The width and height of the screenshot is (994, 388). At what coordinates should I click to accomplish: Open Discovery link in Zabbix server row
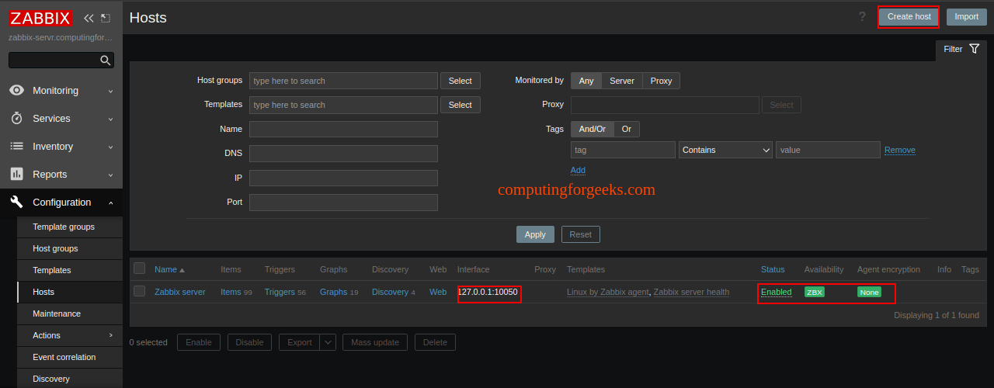[390, 292]
